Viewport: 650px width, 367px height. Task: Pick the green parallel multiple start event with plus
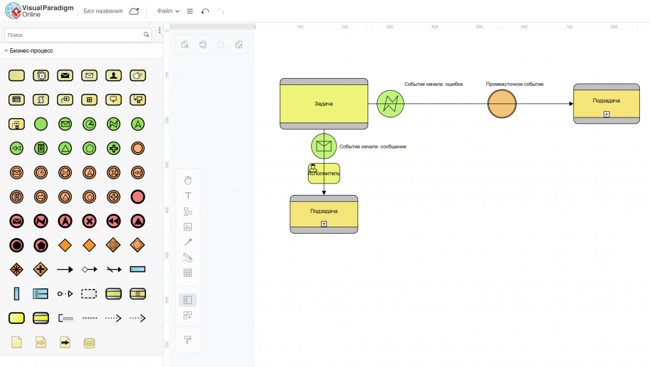tap(113, 148)
